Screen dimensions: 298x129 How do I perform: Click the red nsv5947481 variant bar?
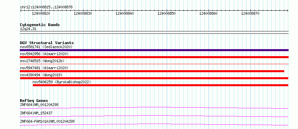(x=152, y=71)
